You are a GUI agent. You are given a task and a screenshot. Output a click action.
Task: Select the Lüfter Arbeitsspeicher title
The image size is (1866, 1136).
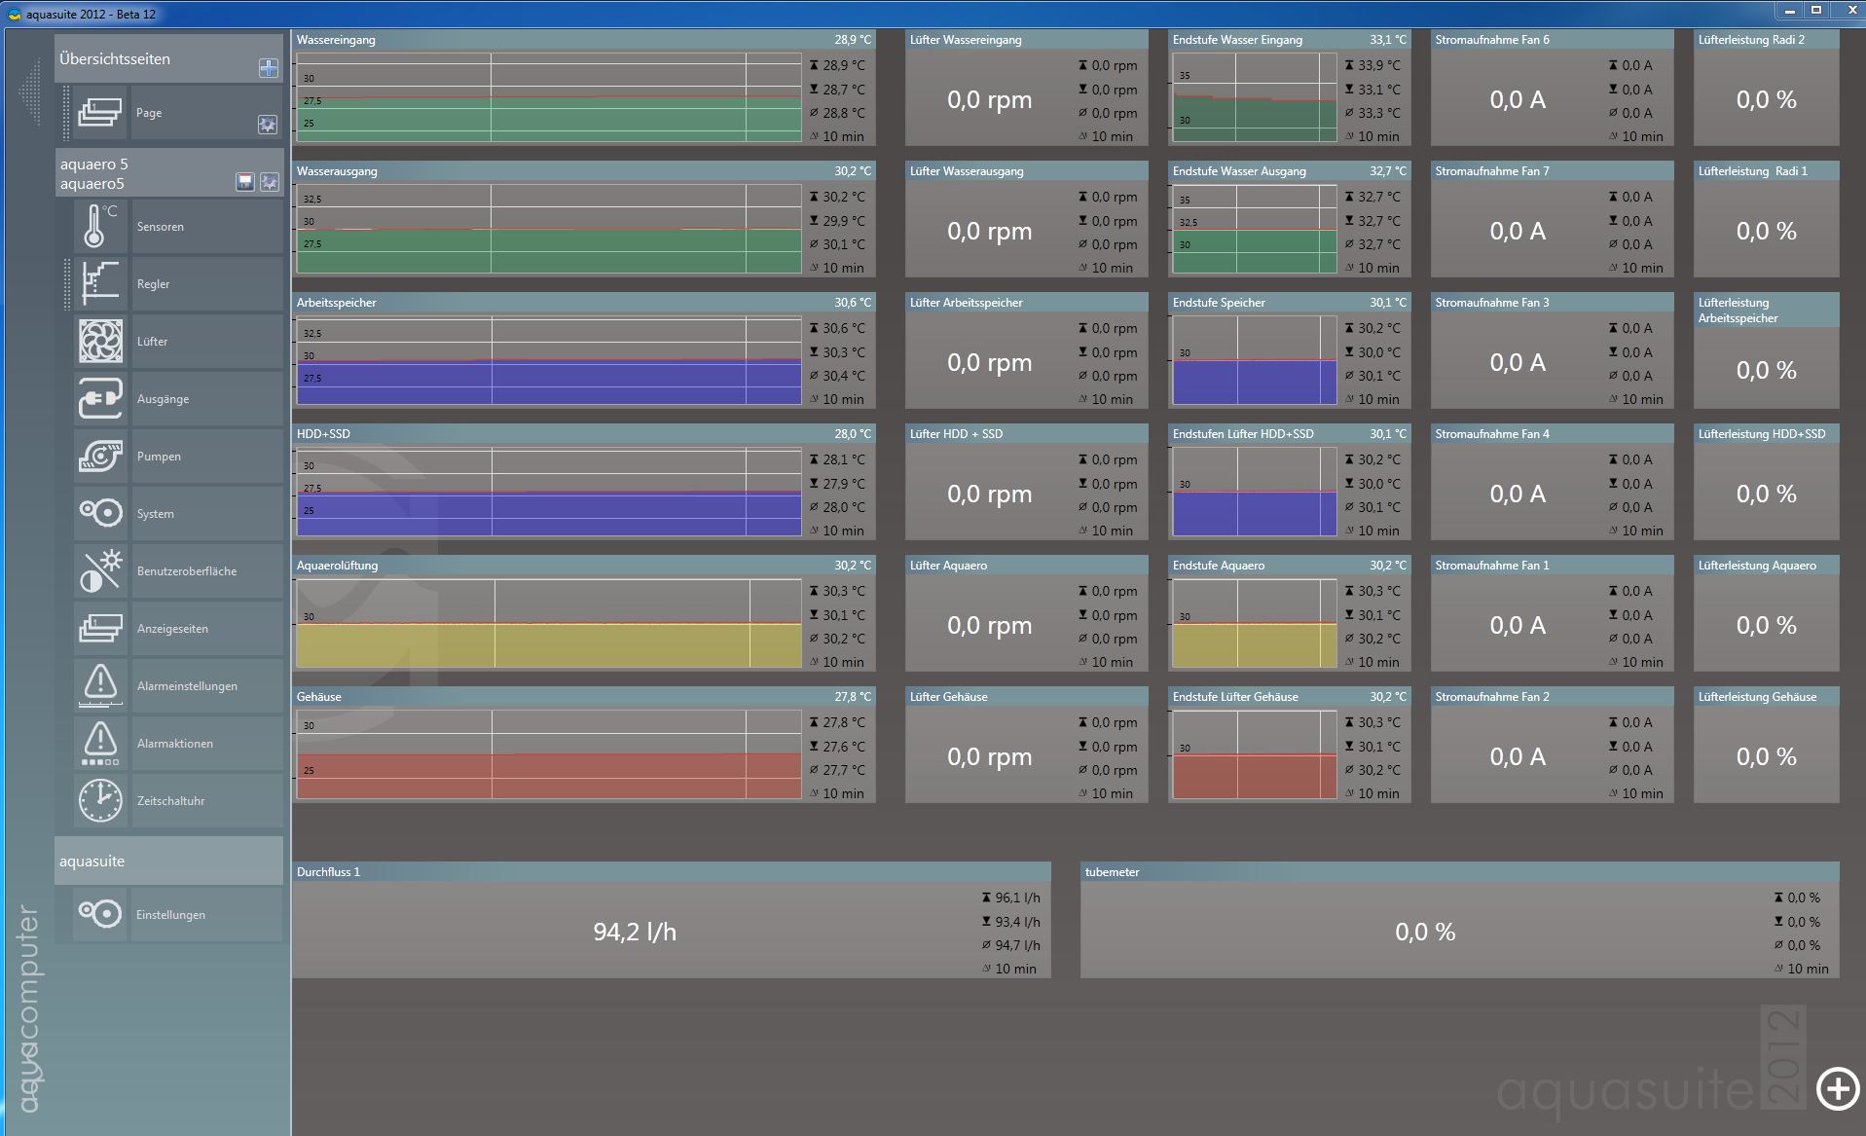point(967,303)
